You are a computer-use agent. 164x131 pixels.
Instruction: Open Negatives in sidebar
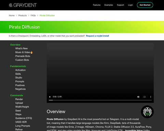pyautogui.click(x=20, y=89)
